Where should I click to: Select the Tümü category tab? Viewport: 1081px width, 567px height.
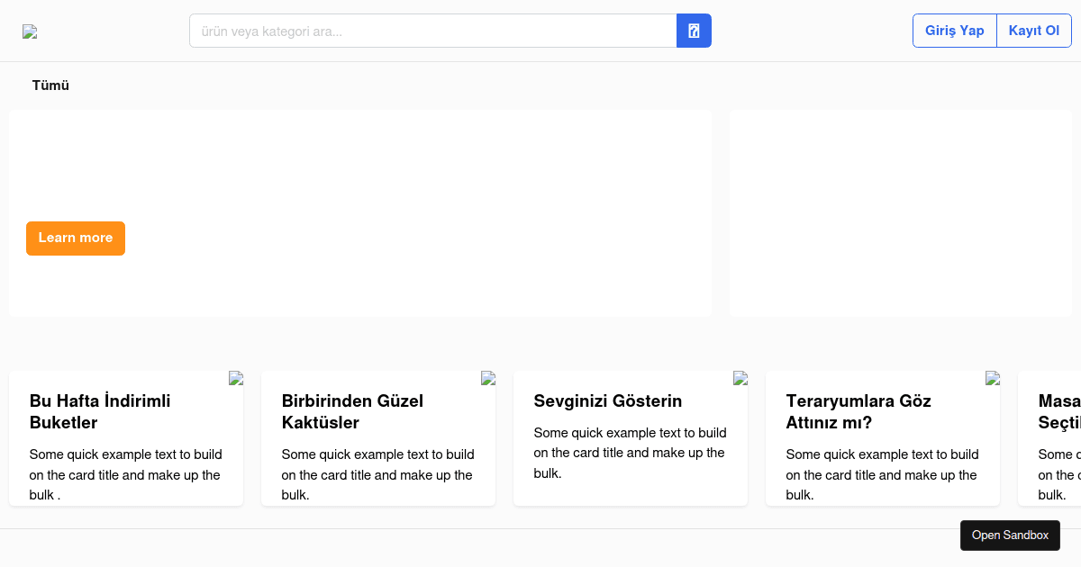(50, 85)
